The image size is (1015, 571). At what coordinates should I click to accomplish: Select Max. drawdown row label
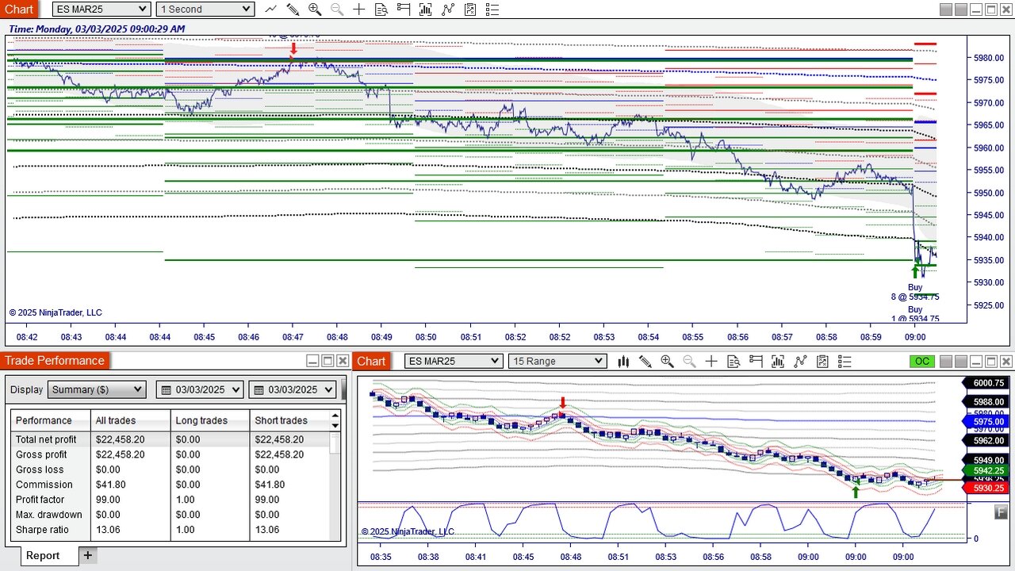[49, 515]
